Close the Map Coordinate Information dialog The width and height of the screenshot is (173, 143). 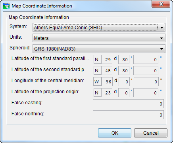point(161,4)
